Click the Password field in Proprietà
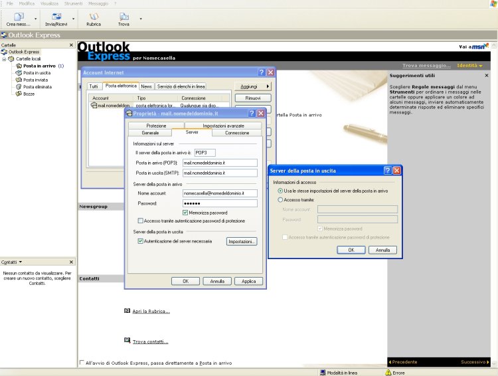498x376 pixels. point(220,203)
